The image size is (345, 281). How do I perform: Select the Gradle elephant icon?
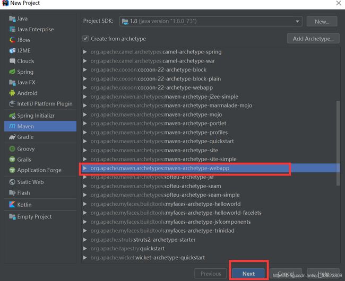pos(12,137)
